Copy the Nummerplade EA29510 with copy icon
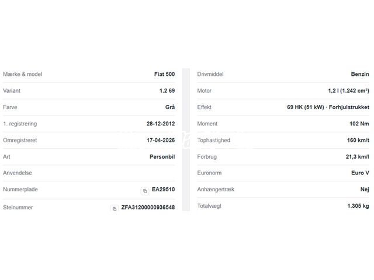The width and height of the screenshot is (374, 280). pyautogui.click(x=145, y=191)
